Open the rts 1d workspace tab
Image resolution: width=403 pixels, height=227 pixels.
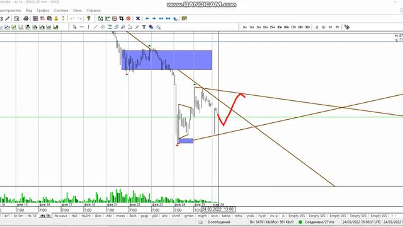click(32, 216)
